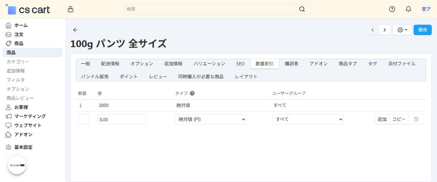Screen dimensions: 437x182
Task: Expand the すべて user group dropdown
Action: click(308, 119)
